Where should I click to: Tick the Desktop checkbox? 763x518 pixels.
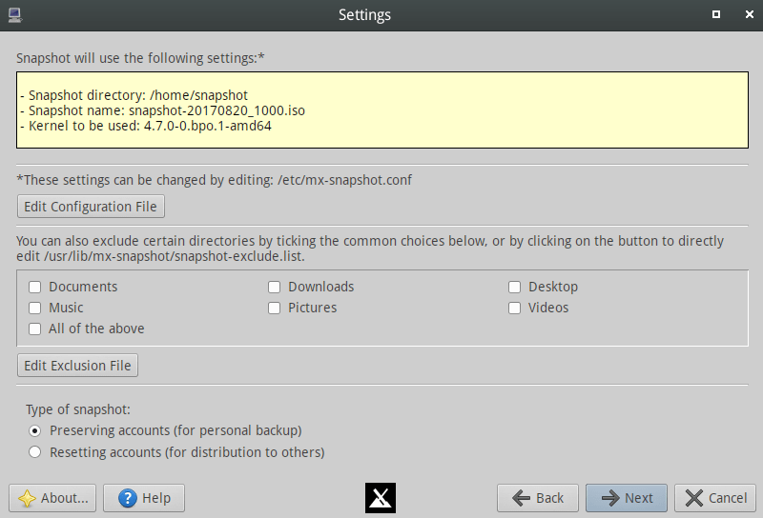pos(514,288)
